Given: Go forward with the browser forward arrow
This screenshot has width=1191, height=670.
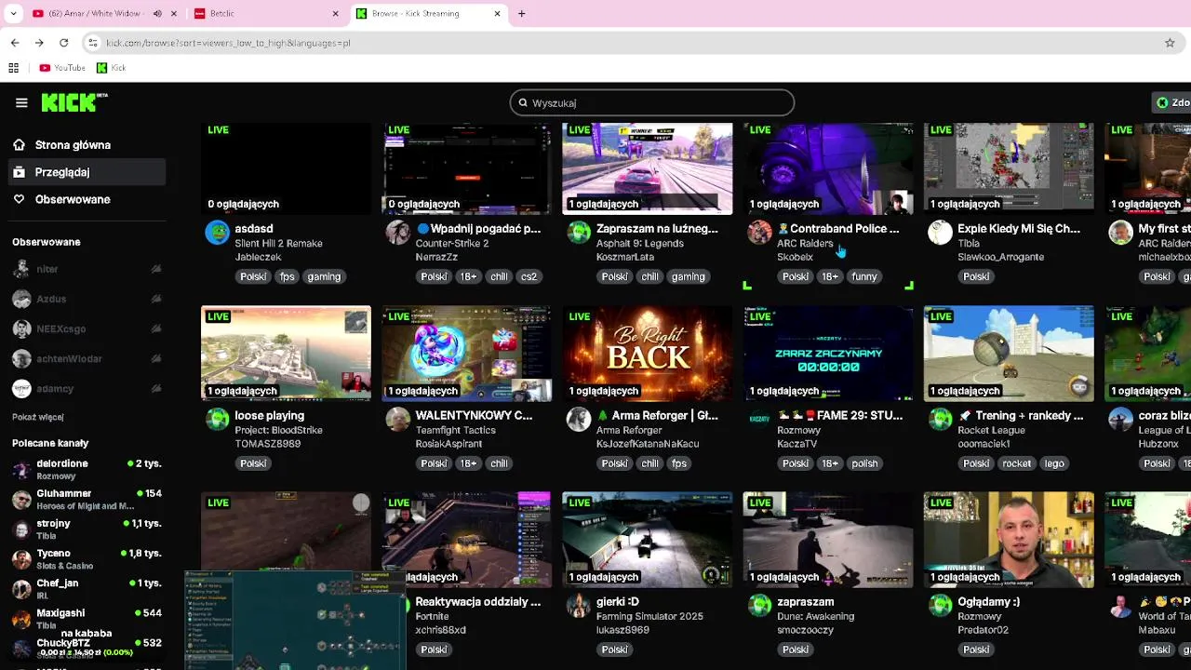Looking at the screenshot, I should coord(39,43).
